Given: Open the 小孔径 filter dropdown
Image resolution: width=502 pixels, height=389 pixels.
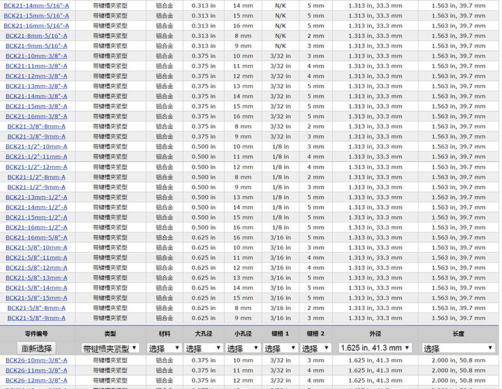Looking at the screenshot, I should pos(242,348).
